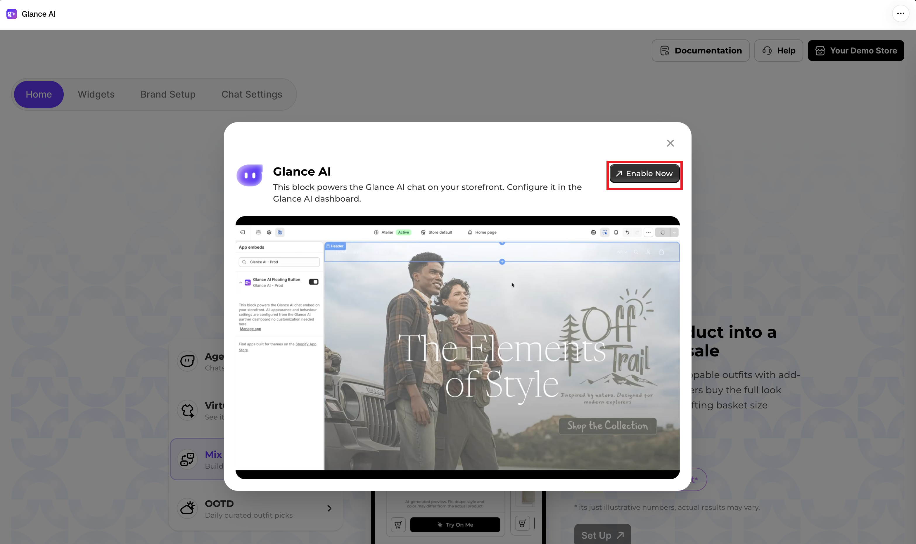Click the Set Up button
This screenshot has width=916, height=544.
tap(602, 535)
